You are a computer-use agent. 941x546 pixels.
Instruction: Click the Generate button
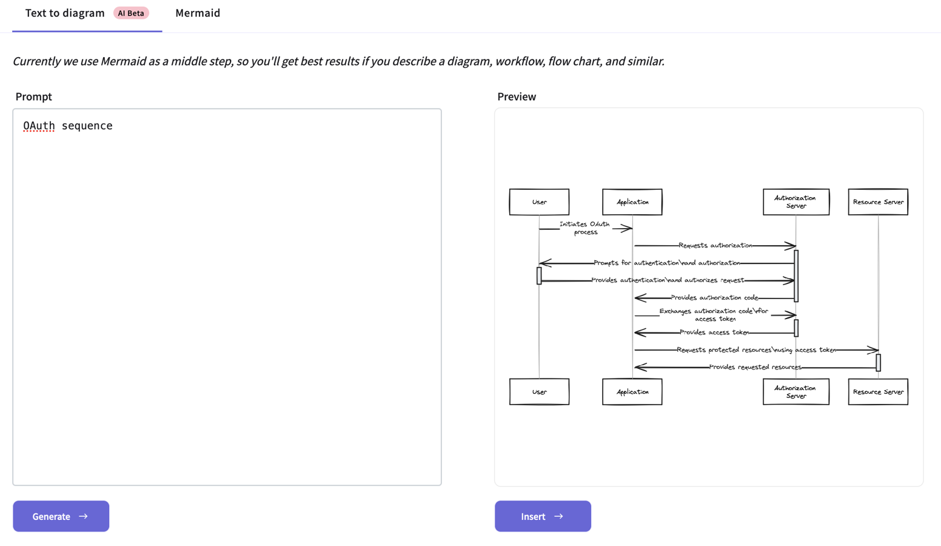61,516
